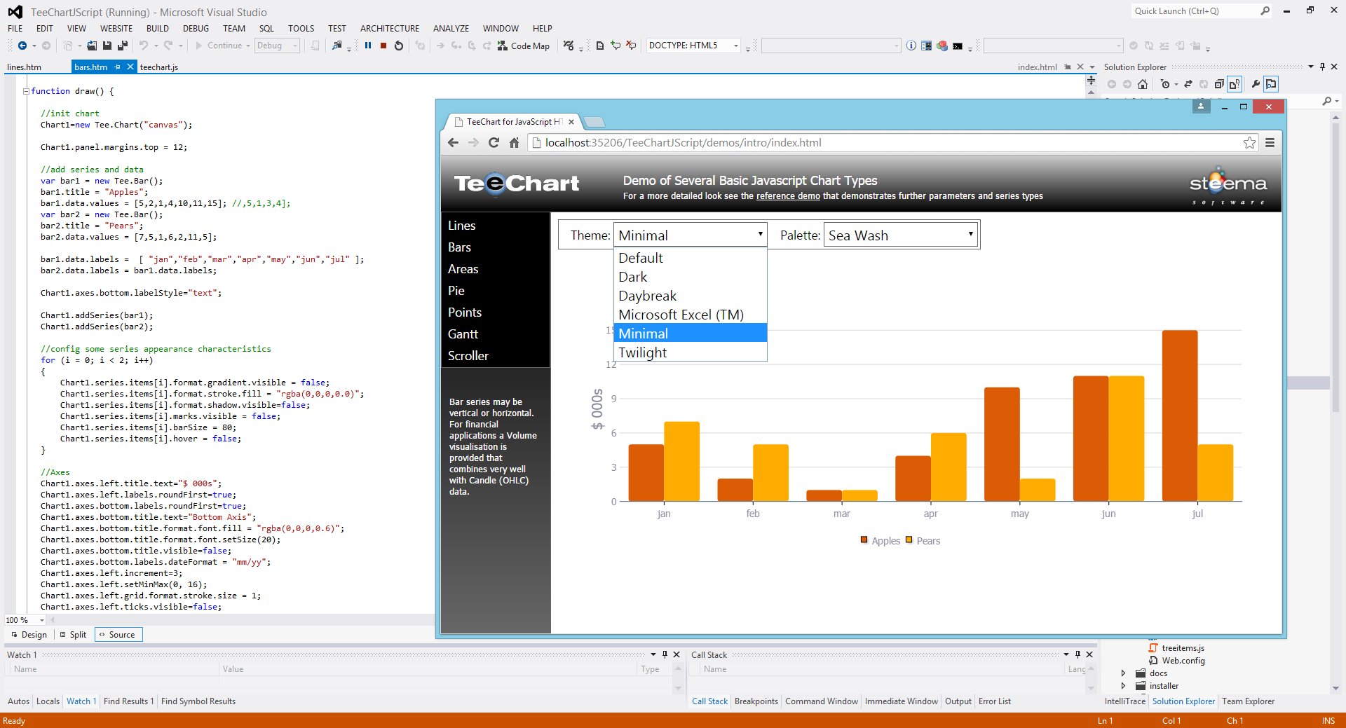Select Twilight in the Theme list
This screenshot has width=1346, height=728.
point(690,352)
